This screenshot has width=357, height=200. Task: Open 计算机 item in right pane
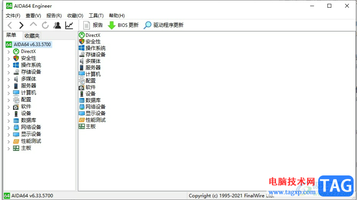(x=90, y=74)
